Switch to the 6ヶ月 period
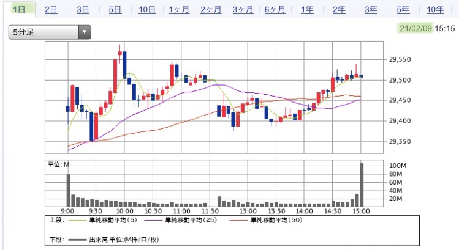The width and height of the screenshot is (459, 250). pyautogui.click(x=275, y=10)
